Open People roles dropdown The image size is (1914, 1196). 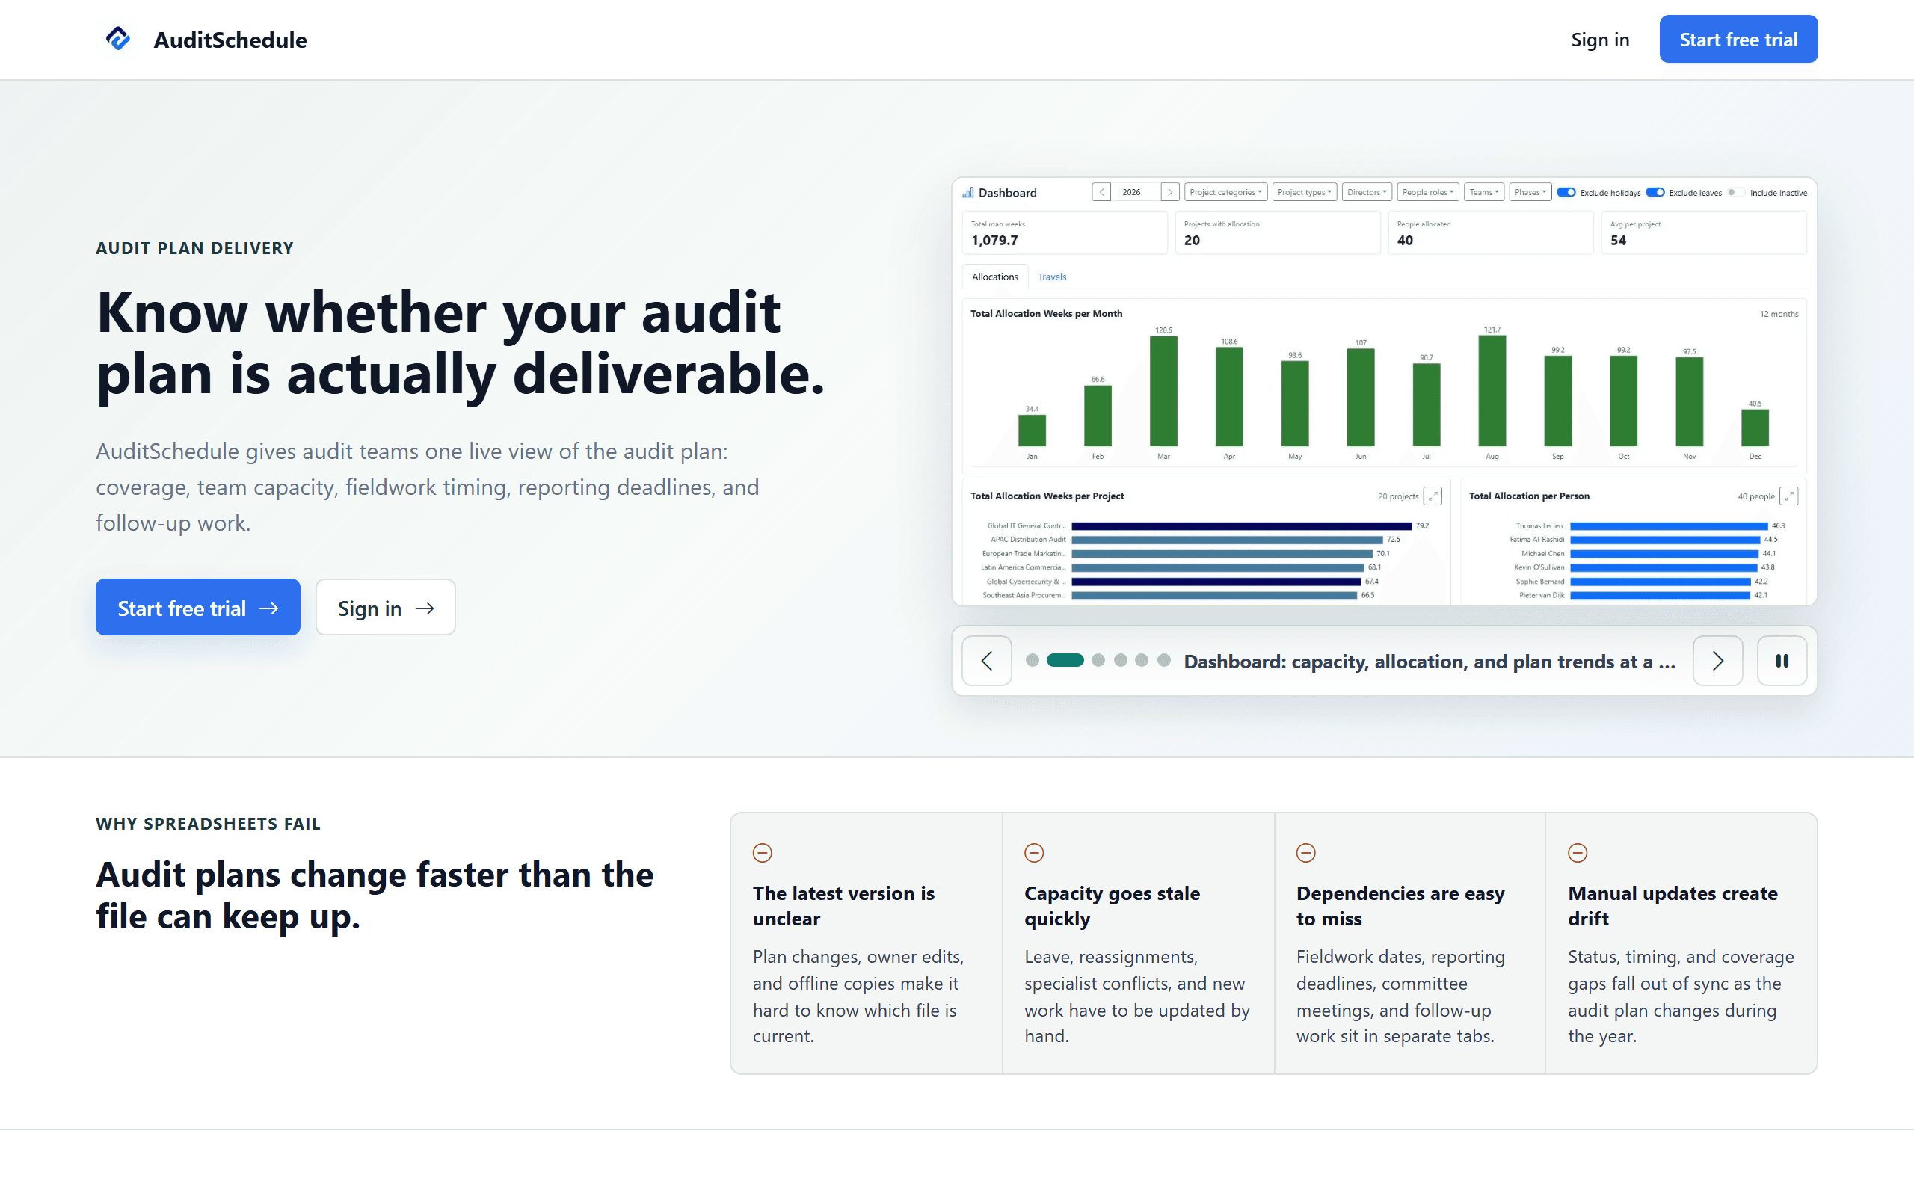pyautogui.click(x=1427, y=192)
